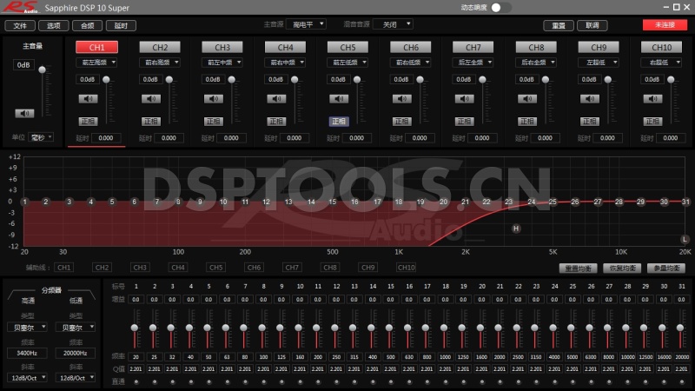Mute CH3 with its speaker icon
This screenshot has height=391, width=695.
coord(213,98)
